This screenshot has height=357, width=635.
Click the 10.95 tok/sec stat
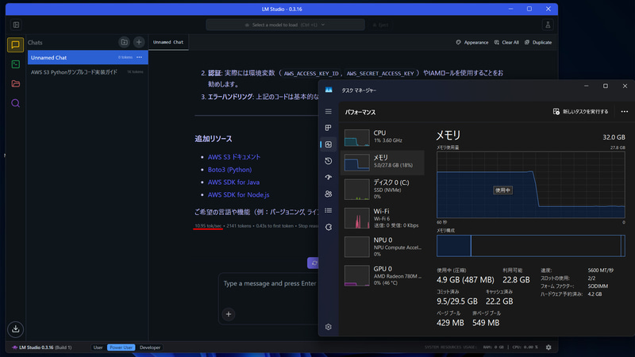coord(208,226)
